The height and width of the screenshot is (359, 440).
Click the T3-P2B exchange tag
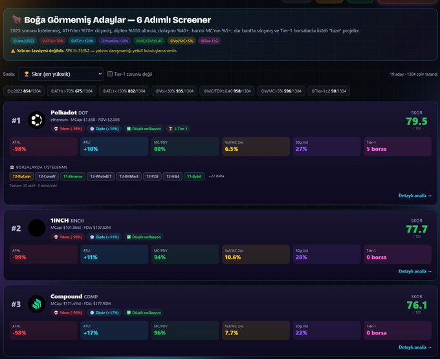pyautogui.click(x=152, y=177)
